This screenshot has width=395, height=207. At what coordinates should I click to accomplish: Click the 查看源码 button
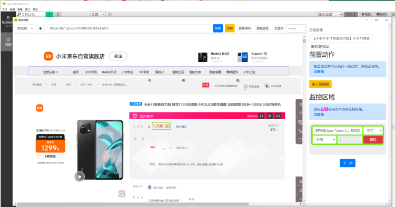coord(244,28)
